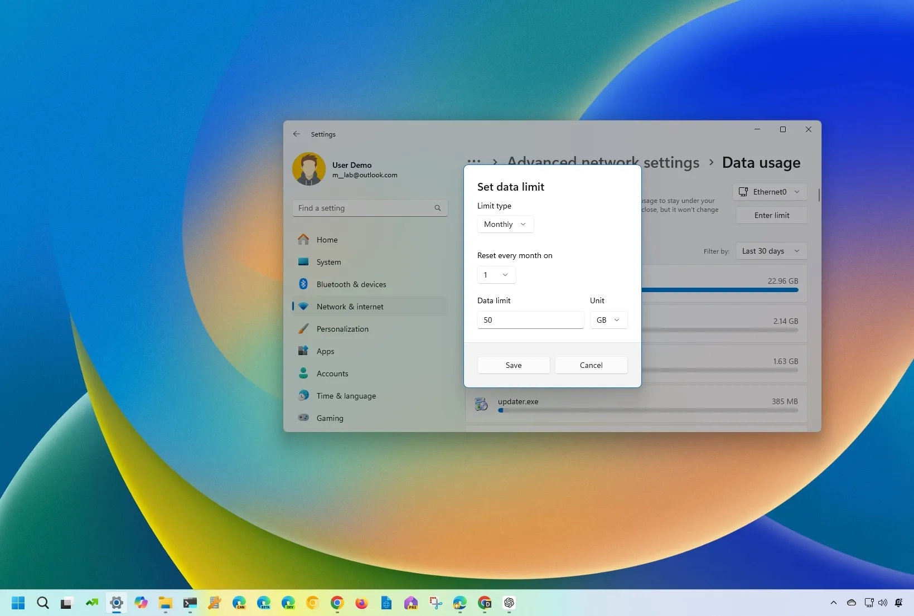Save the data limit settings
Screen dimensions: 914x616
pos(513,365)
